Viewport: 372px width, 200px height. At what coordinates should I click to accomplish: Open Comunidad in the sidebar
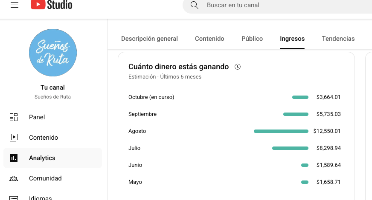point(52,178)
